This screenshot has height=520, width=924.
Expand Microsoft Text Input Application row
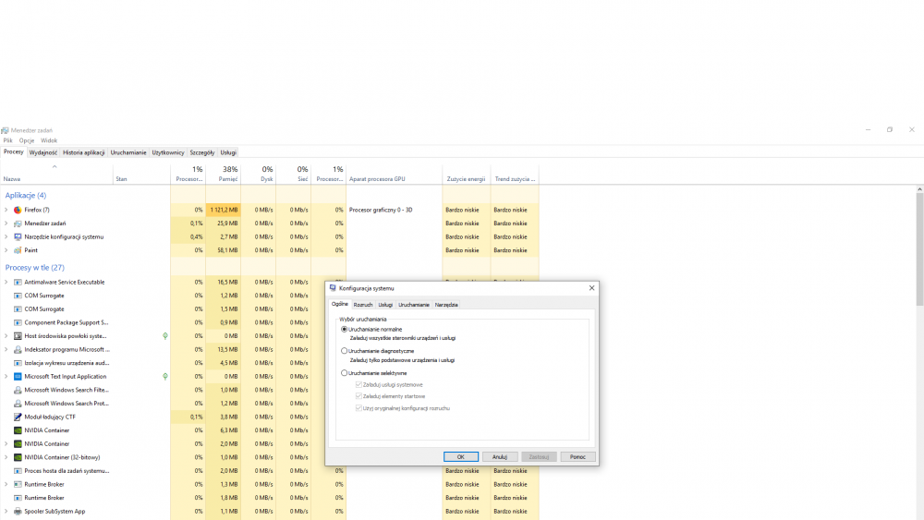coord(6,376)
